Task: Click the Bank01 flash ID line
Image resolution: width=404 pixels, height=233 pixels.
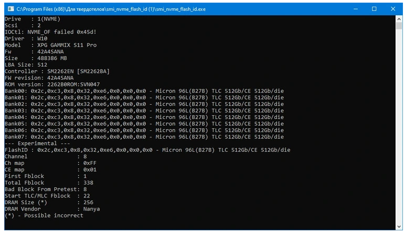Action: [144, 98]
